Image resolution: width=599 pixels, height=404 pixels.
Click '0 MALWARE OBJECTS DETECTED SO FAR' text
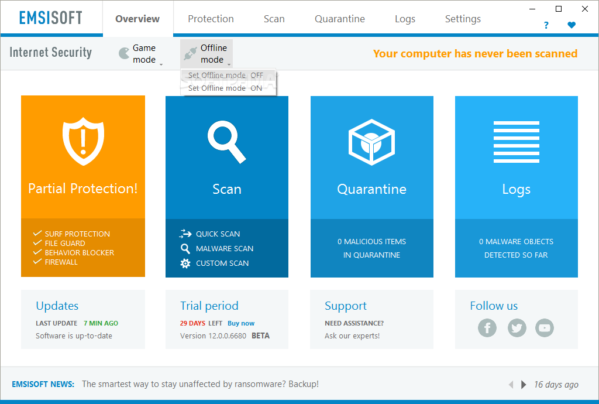pos(516,248)
